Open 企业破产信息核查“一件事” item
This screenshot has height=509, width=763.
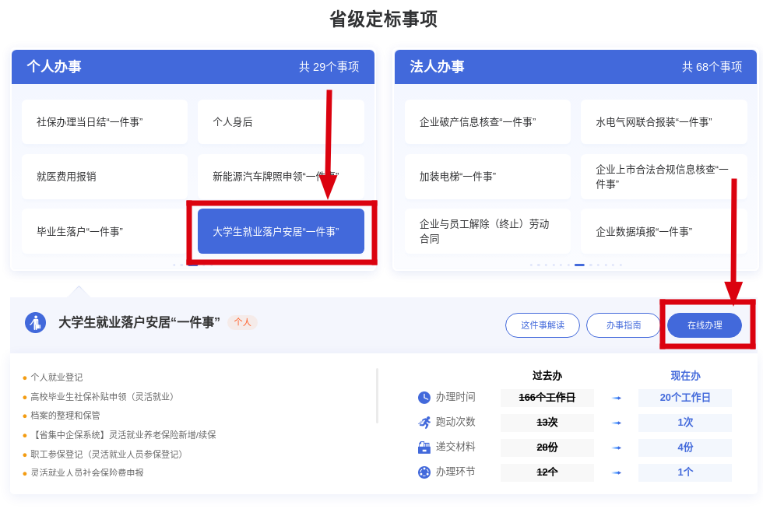coord(487,122)
